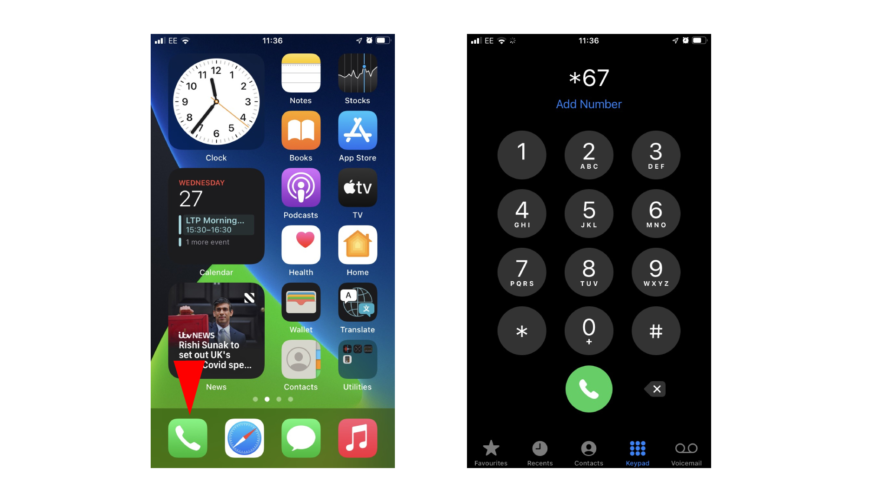Open Notes app
Viewport: 893px width, 502px height.
click(x=300, y=80)
